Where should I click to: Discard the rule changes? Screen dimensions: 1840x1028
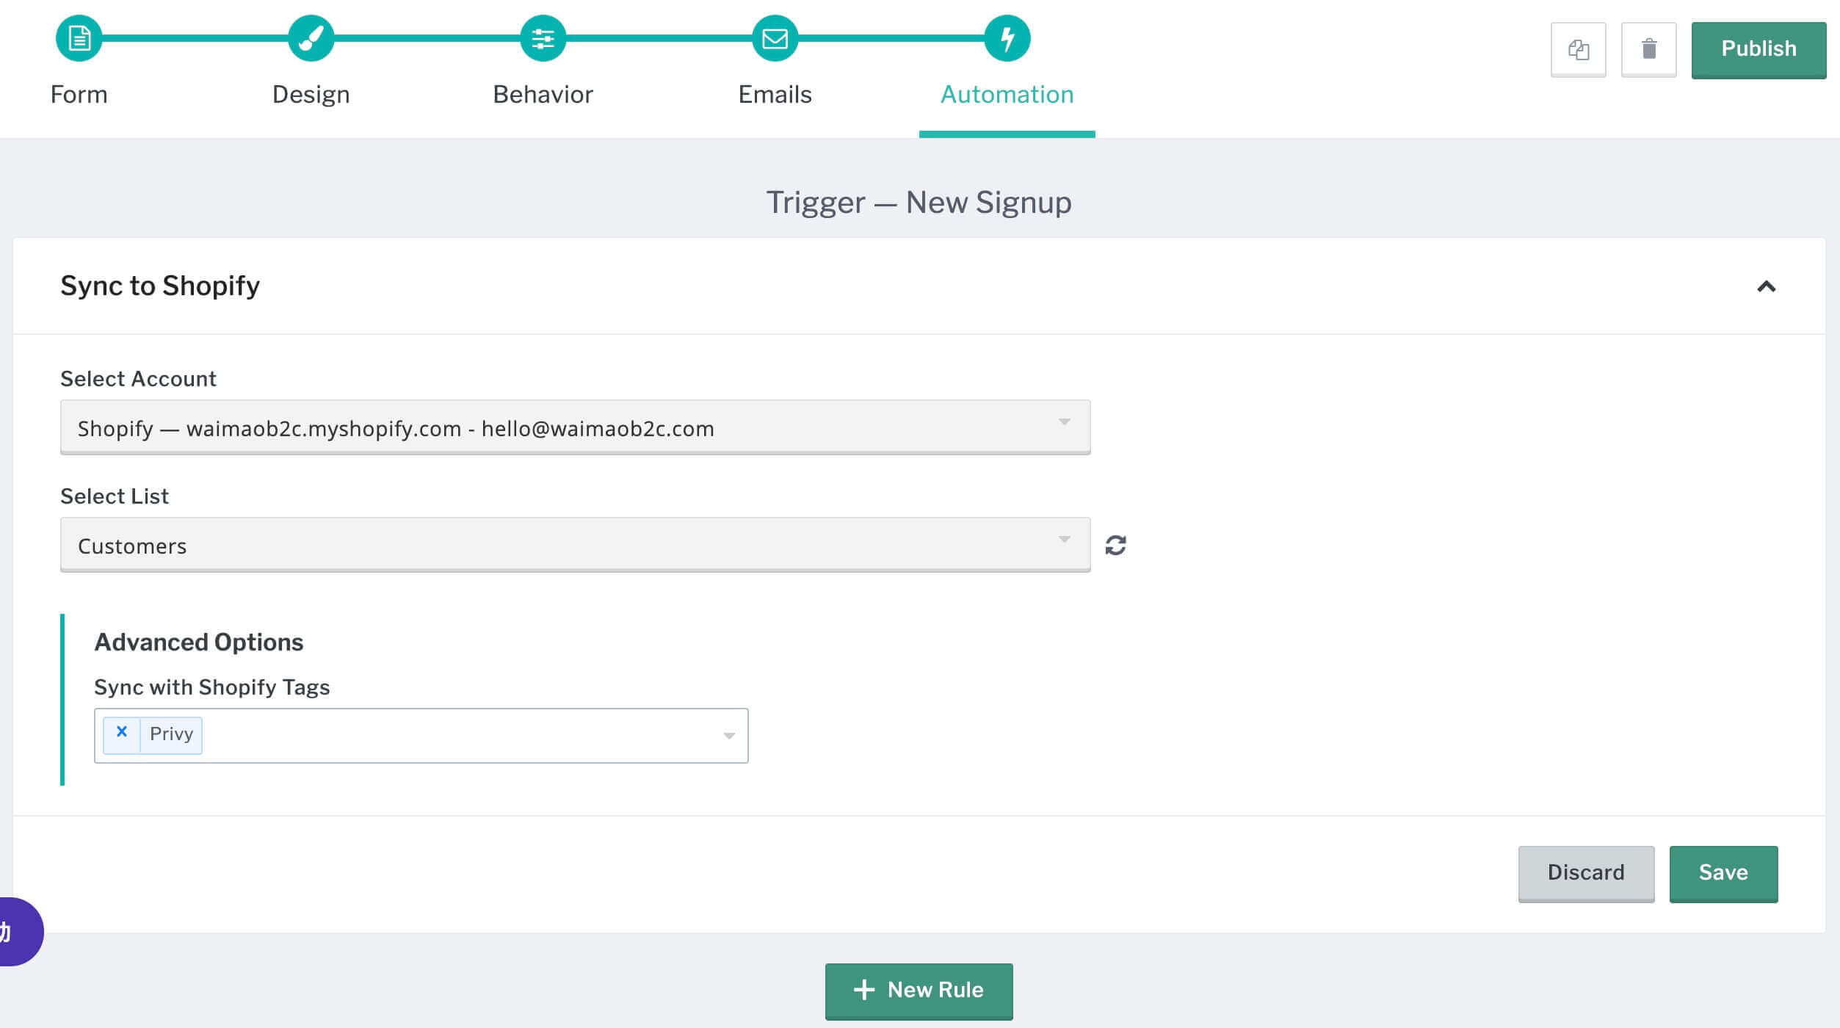click(x=1586, y=873)
